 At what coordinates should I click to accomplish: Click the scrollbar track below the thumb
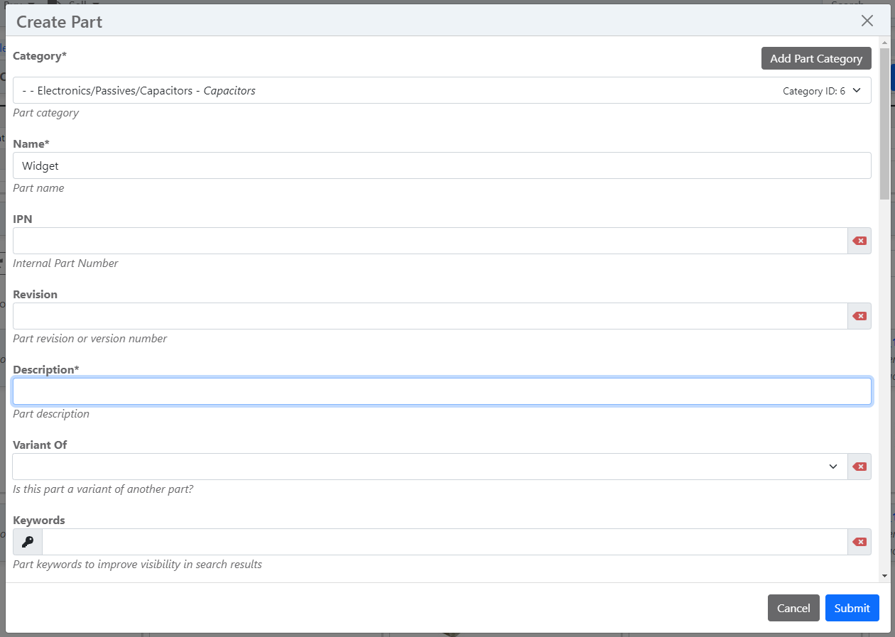pyautogui.click(x=884, y=391)
